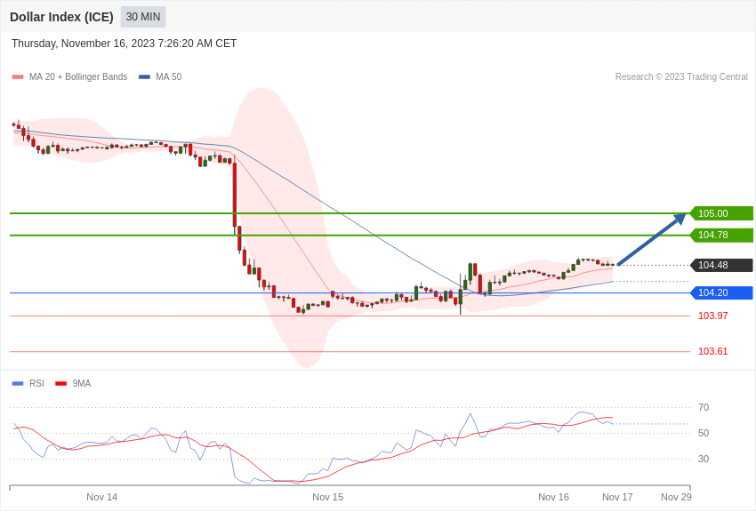Click the MA 20 + Bollinger Bands legend swatch

18,76
